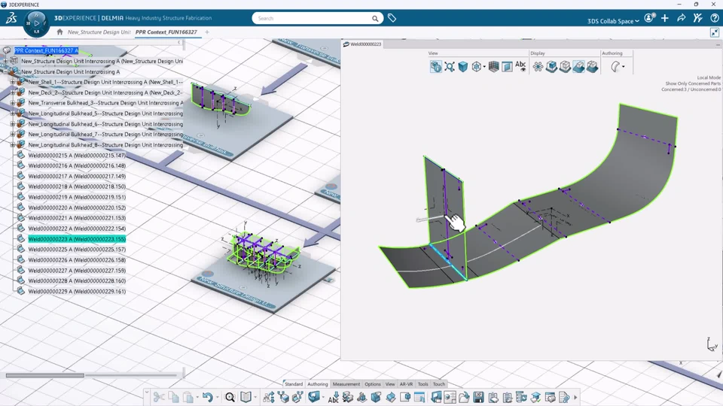Select Weld000000215 A in tree
Image resolution: width=723 pixels, height=406 pixels.
click(x=77, y=155)
